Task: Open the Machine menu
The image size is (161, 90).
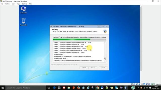Action: [7, 4]
